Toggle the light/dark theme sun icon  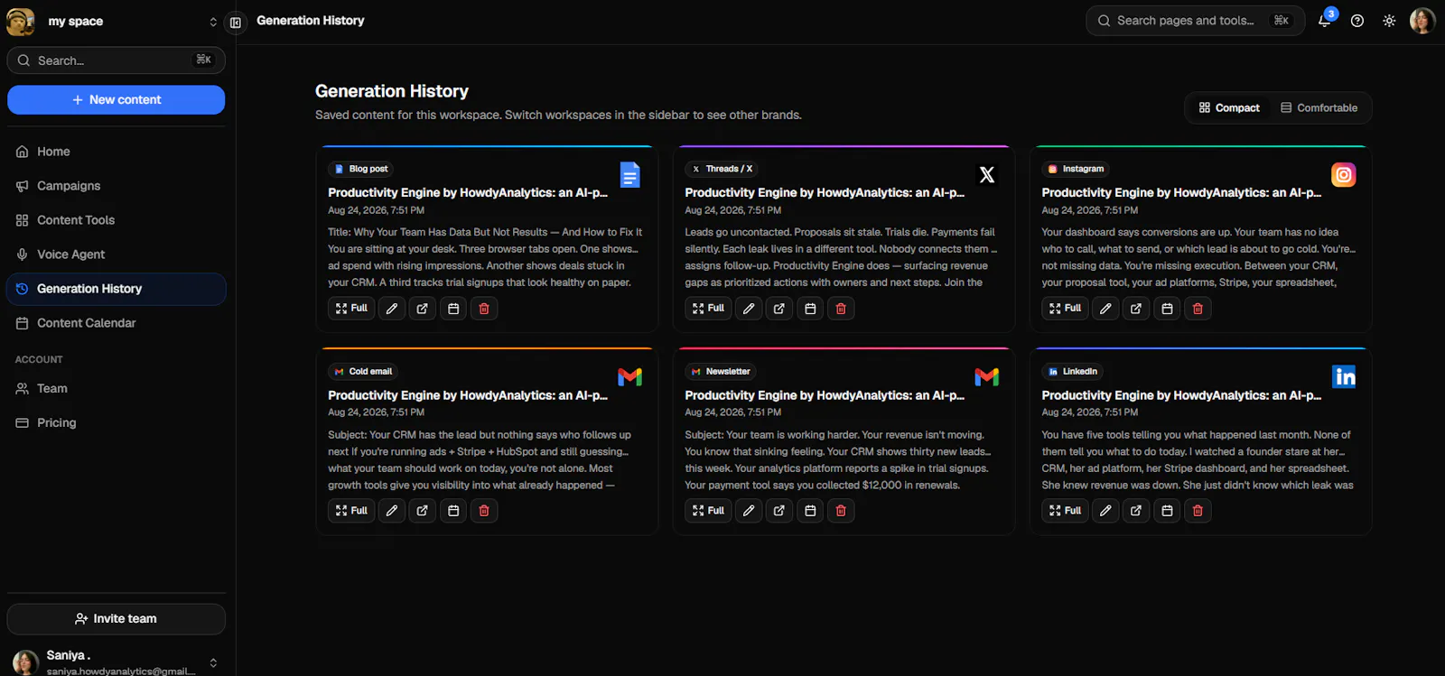click(1389, 21)
